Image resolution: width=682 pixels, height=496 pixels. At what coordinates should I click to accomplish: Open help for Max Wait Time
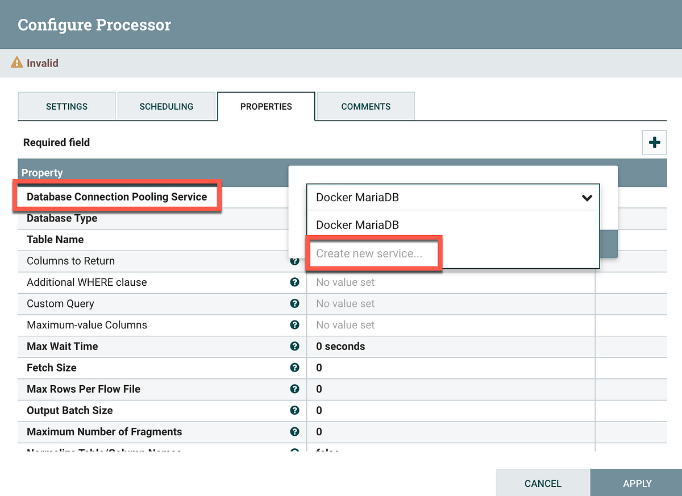pos(294,346)
